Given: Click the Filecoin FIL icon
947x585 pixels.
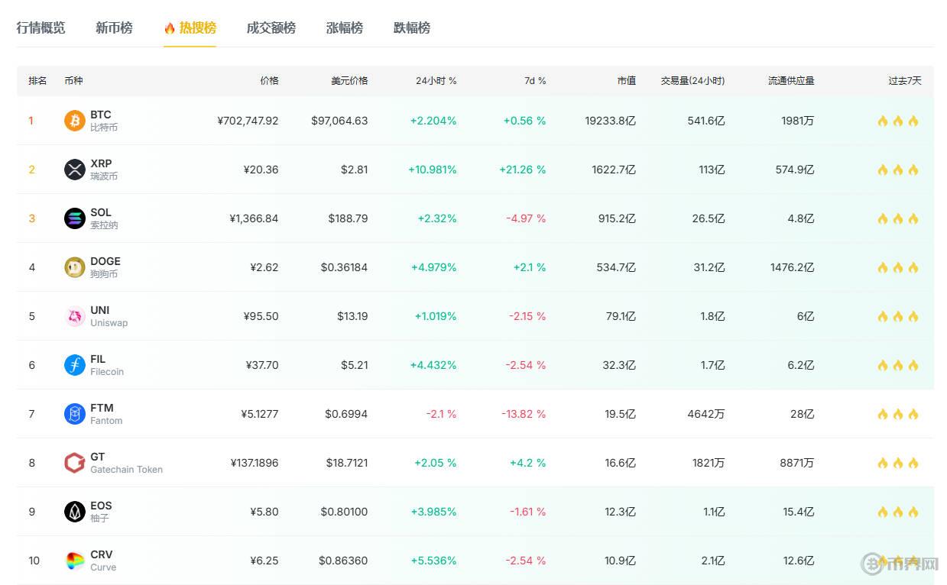Looking at the screenshot, I should pos(74,365).
